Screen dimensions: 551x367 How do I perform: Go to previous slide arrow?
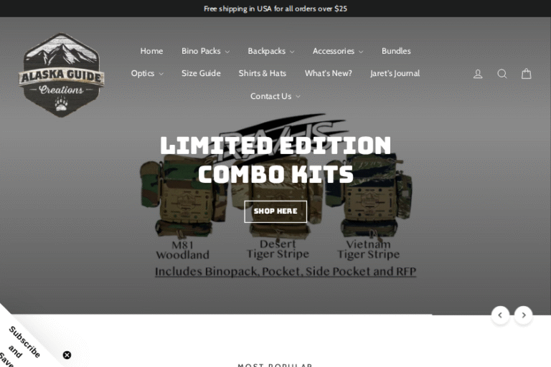point(500,315)
